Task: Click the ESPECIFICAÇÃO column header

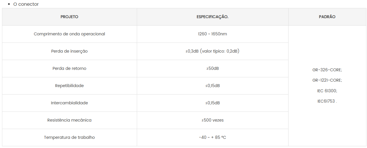Action: 212,17
